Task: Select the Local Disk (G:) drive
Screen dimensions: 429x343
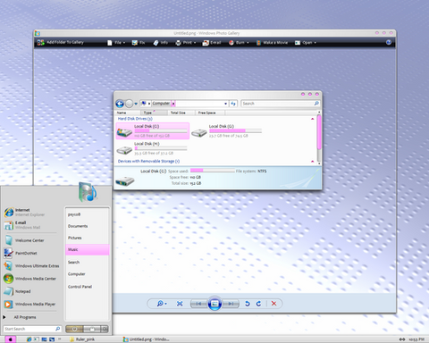Action: [x=227, y=130]
